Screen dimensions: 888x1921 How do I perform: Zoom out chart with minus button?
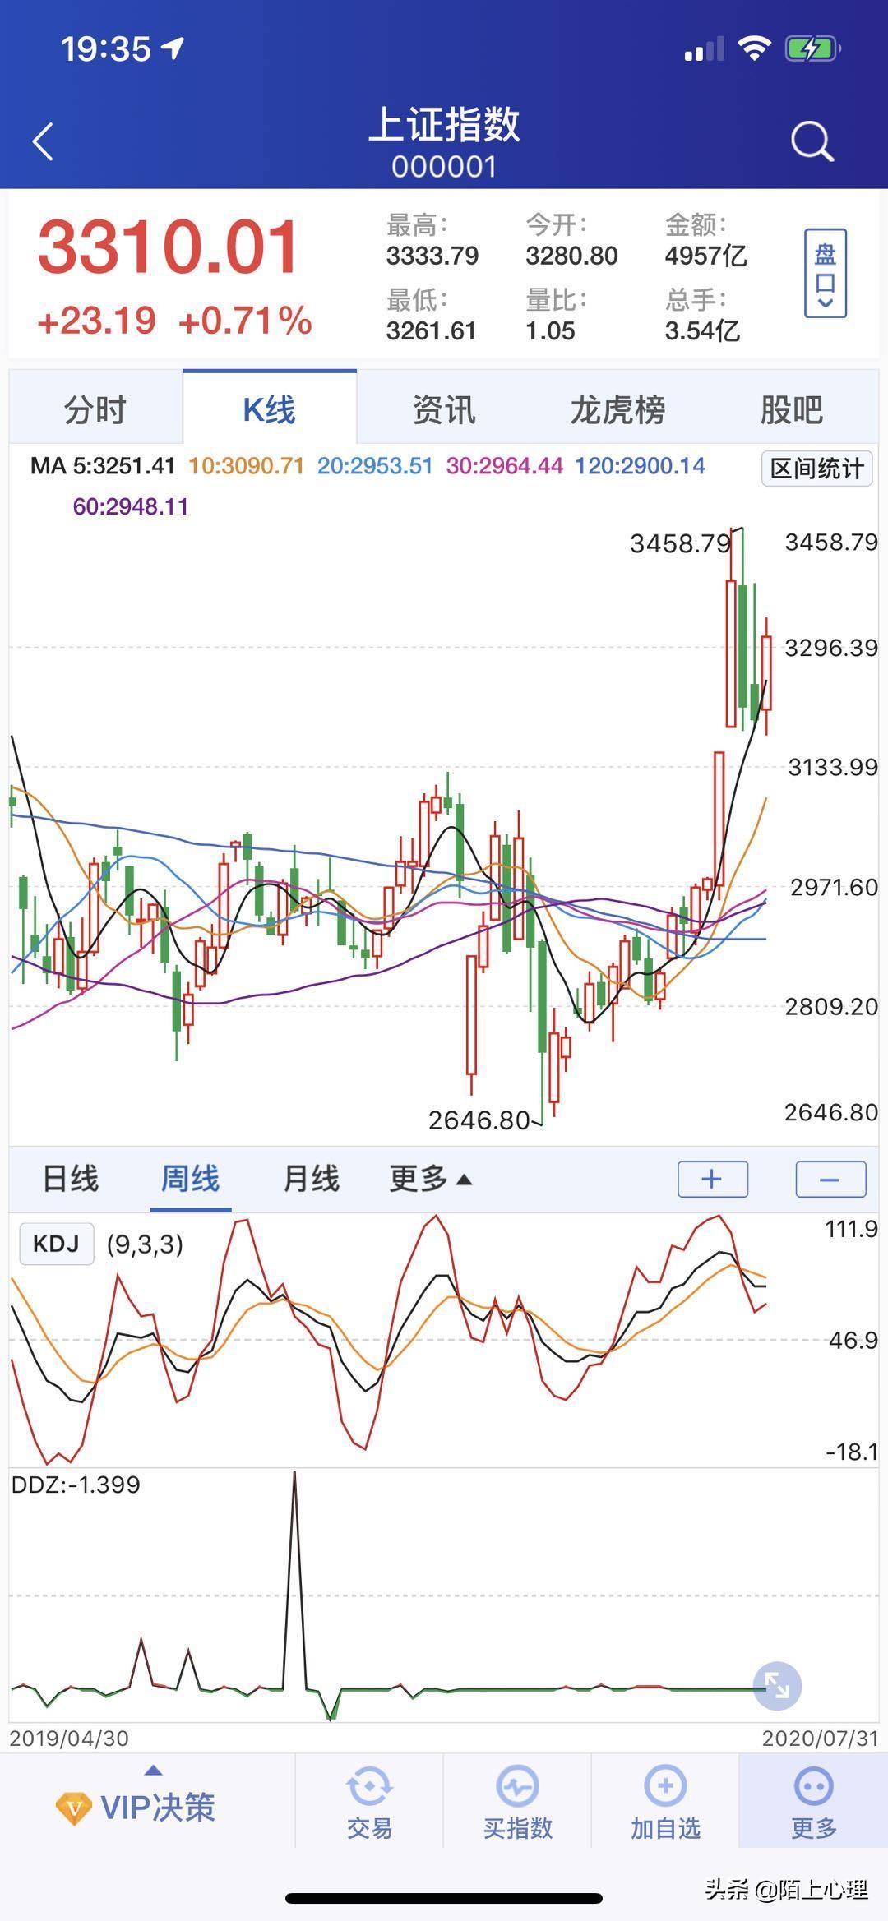pos(830,1180)
